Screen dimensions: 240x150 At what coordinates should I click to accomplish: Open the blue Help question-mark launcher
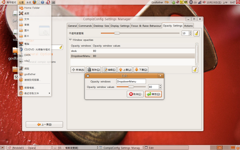click(x=42, y=2)
